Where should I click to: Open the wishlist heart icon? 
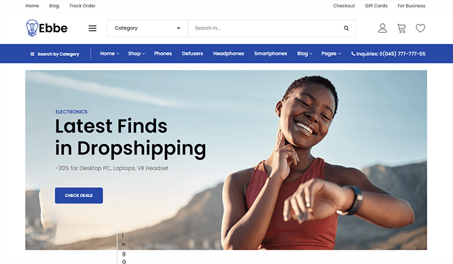(x=420, y=28)
